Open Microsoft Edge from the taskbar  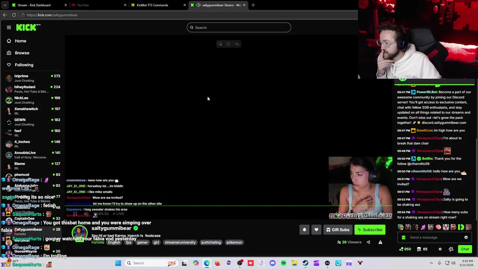click(x=207, y=263)
